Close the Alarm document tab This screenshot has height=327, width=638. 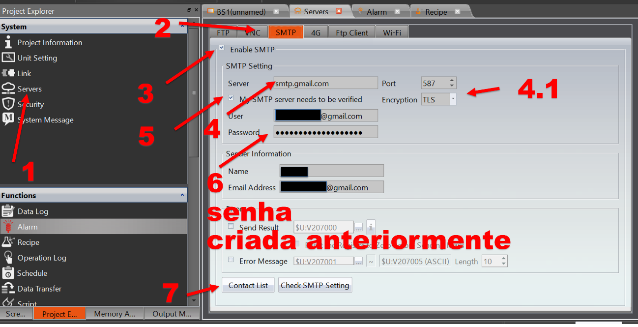pyautogui.click(x=397, y=11)
